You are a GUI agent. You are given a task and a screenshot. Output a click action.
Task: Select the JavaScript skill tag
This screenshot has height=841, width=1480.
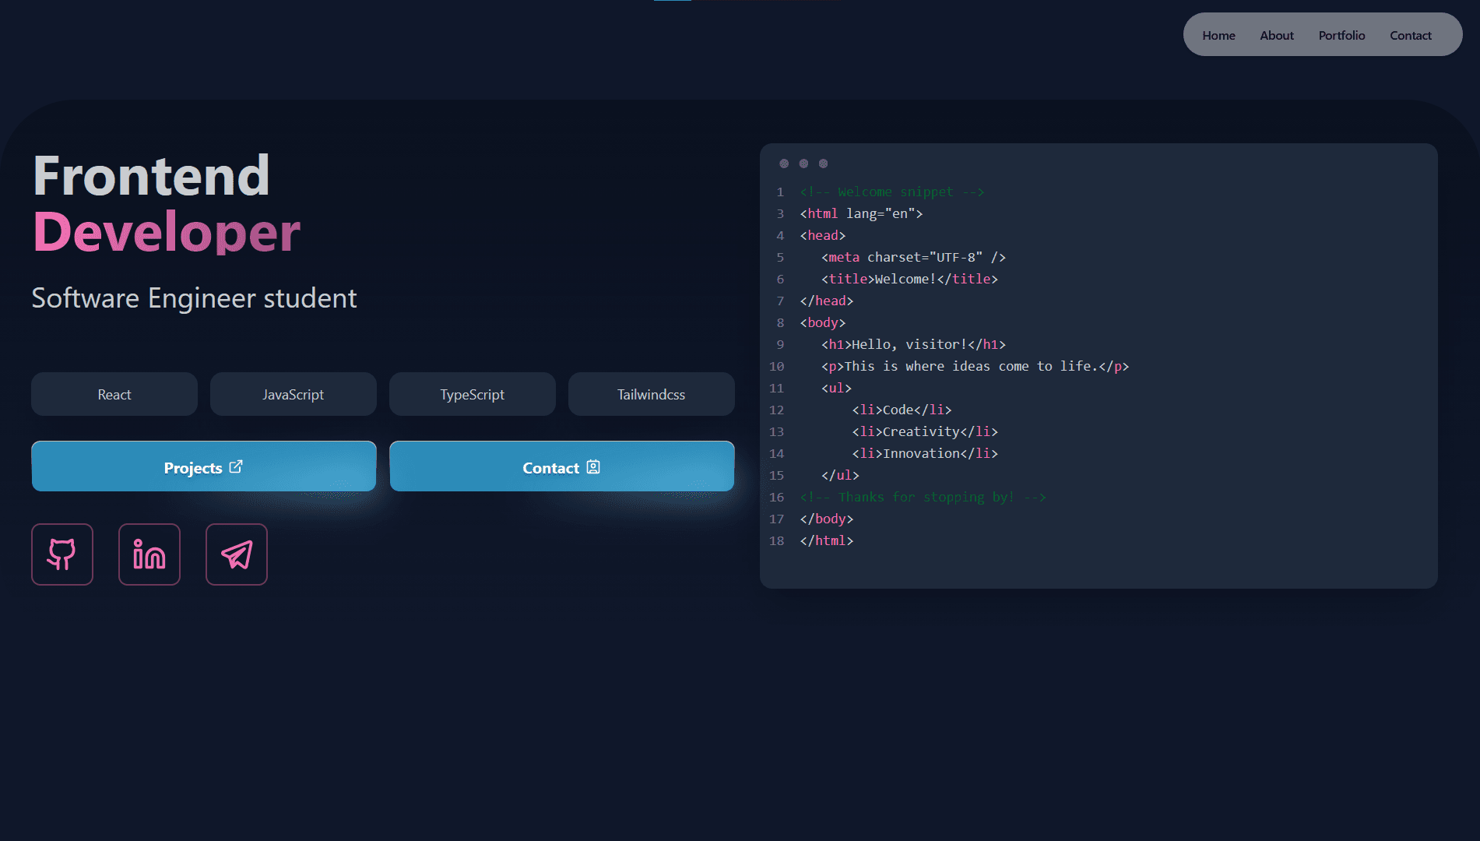click(294, 394)
